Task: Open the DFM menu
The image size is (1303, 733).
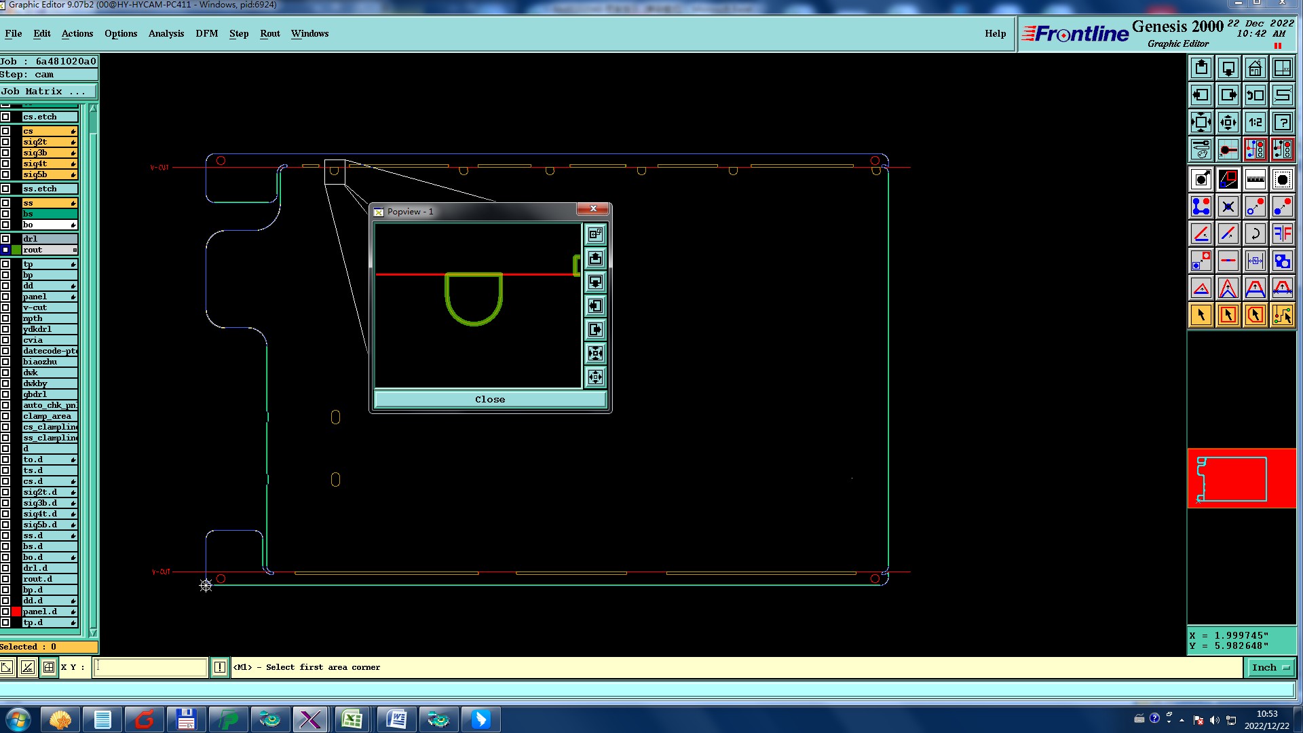Action: click(x=206, y=34)
